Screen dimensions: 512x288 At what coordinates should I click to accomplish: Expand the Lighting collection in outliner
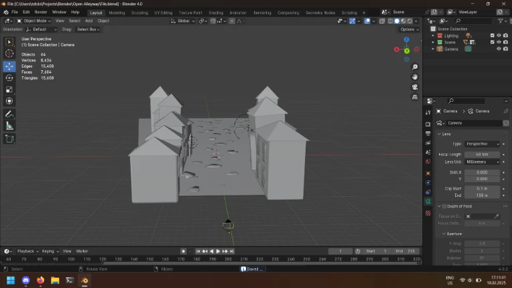[433, 35]
